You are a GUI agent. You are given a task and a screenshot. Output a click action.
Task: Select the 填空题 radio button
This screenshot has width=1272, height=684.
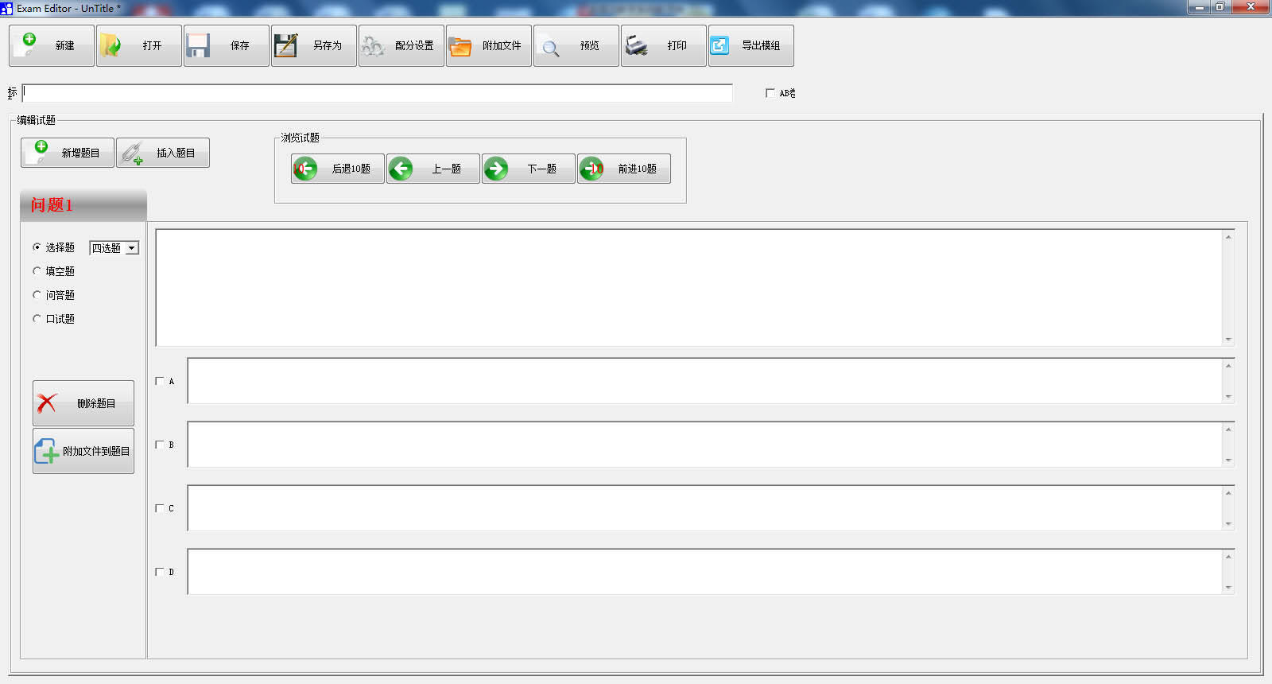click(37, 271)
